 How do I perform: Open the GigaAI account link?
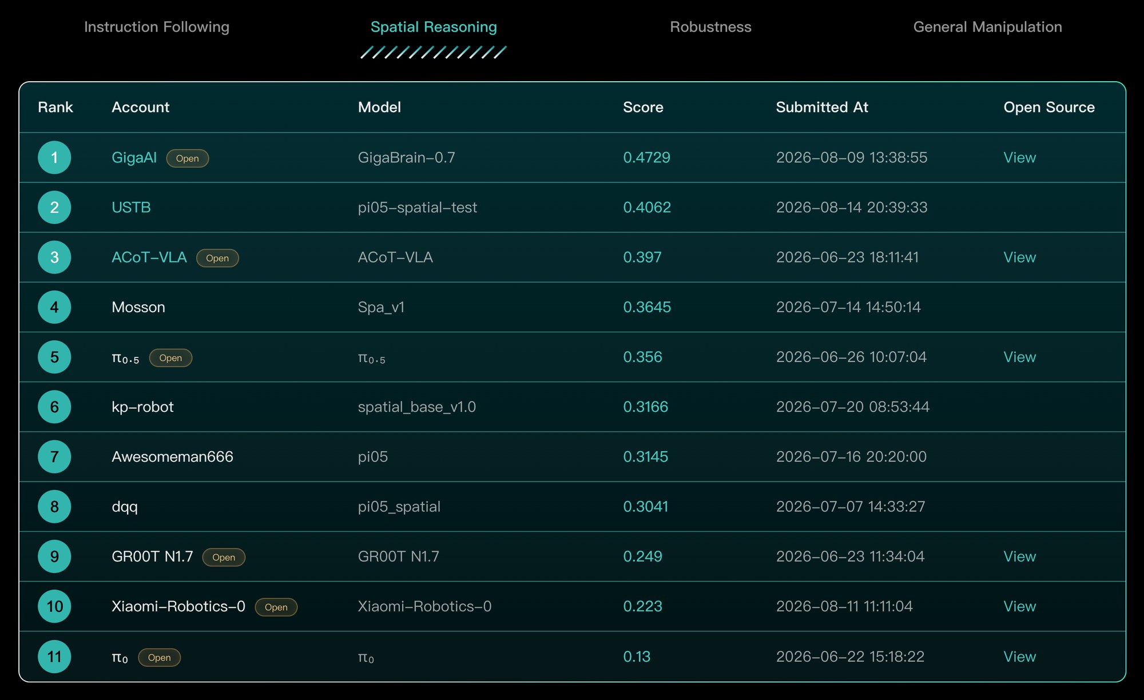pyautogui.click(x=134, y=158)
